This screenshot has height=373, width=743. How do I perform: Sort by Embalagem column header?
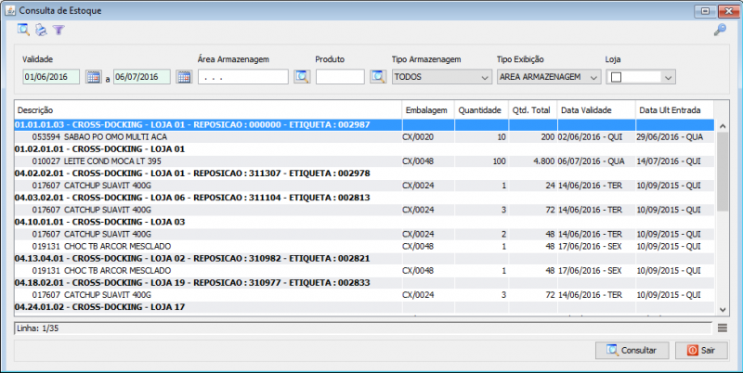point(428,110)
